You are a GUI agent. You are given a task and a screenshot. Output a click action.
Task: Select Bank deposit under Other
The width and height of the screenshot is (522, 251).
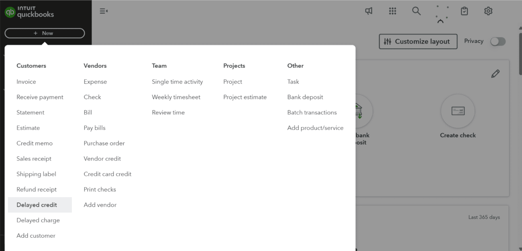pos(305,97)
